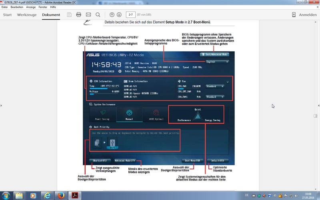Click the vertical scrollbar thumb
This screenshot has width=320, height=200.
coord(315,116)
